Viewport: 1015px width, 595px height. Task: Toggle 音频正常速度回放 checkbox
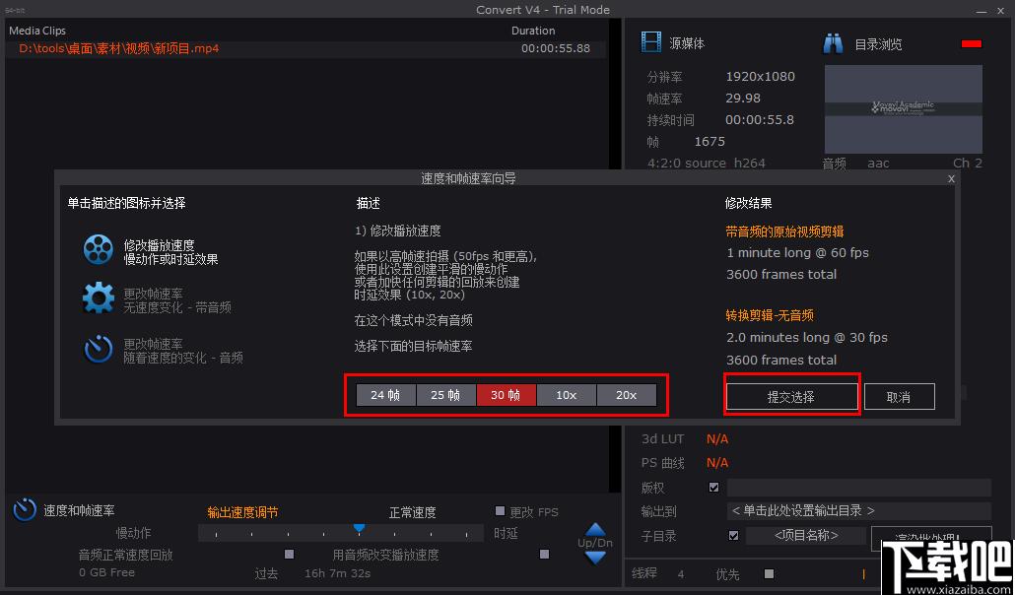290,555
